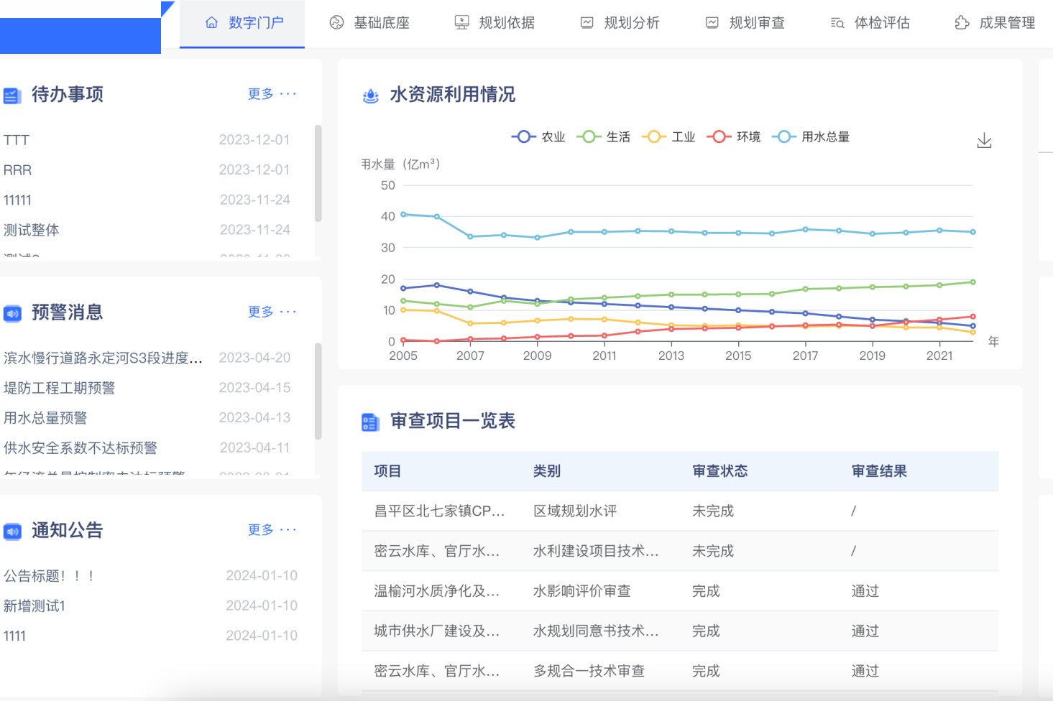
Task: Select the 规划审查 tab
Action: point(744,23)
